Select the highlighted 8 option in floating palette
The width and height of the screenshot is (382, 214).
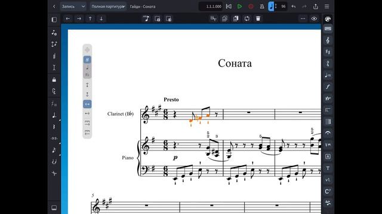[x=87, y=59]
